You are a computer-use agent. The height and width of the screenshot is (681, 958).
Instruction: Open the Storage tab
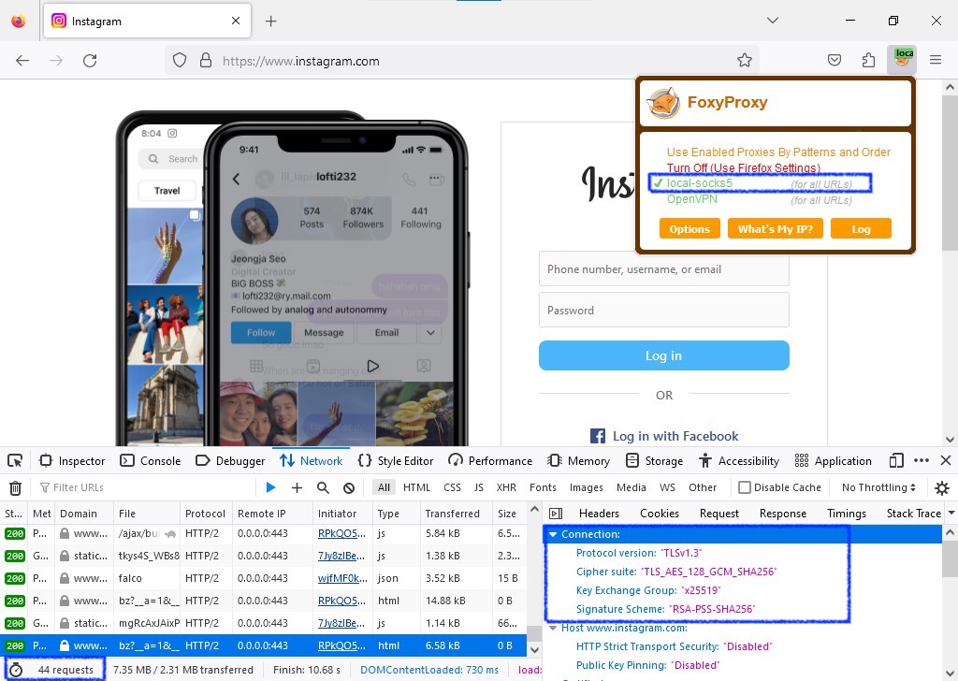point(654,460)
